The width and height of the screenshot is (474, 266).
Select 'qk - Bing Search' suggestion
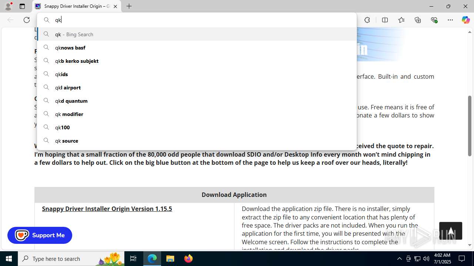click(x=197, y=34)
